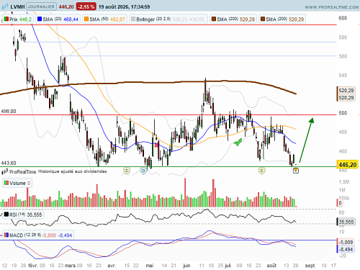Click the MACD blue-red swatch icon
The width and height of the screenshot is (360, 270).
[6, 235]
